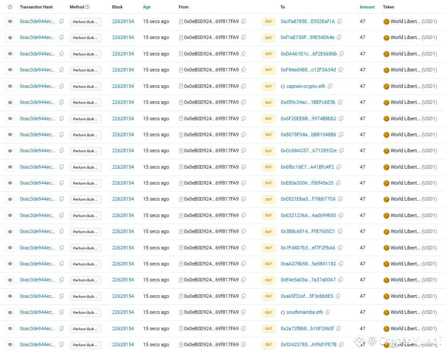445x352 pixels.
Task: Copy recipient address 0x6F20EE8B...9974B8bb2
Action: point(341,119)
